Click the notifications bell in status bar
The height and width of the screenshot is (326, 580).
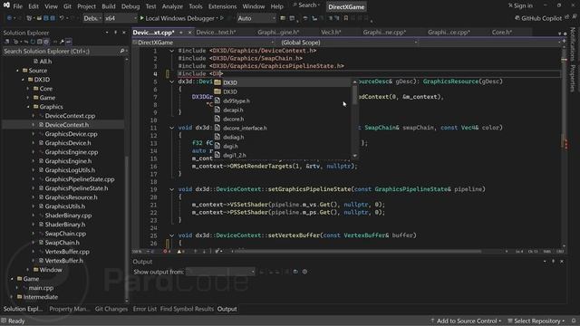pyautogui.click(x=574, y=321)
